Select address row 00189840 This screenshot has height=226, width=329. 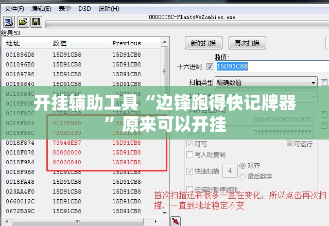(x=81, y=84)
